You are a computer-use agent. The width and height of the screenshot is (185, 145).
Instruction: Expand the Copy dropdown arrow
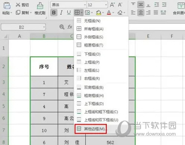tap(31, 13)
